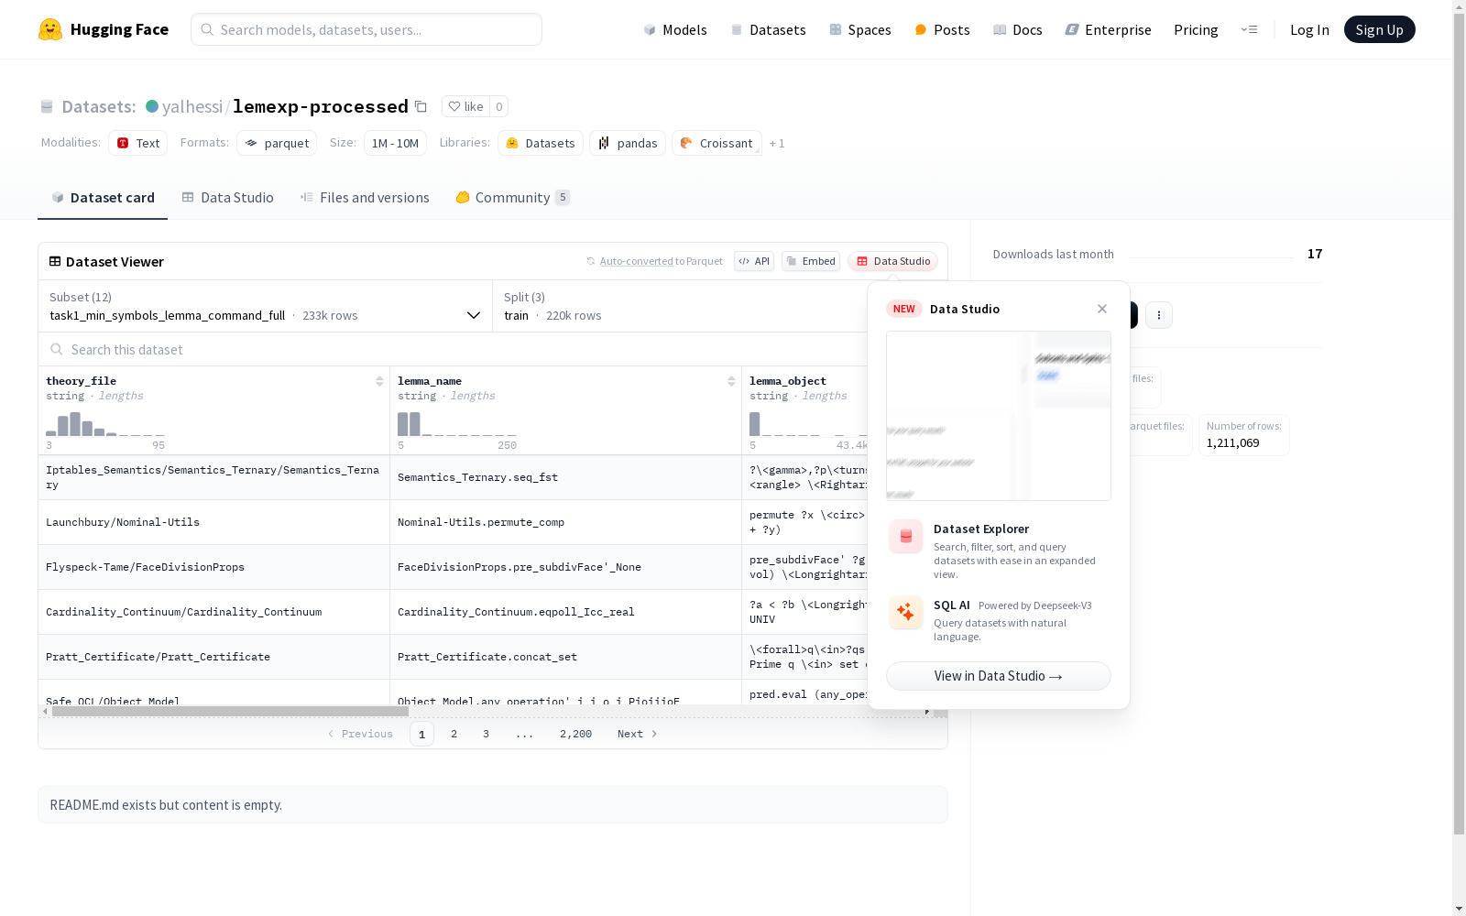This screenshot has height=916, width=1466.
Task: Click the Croissant library tag
Action: (x=717, y=143)
